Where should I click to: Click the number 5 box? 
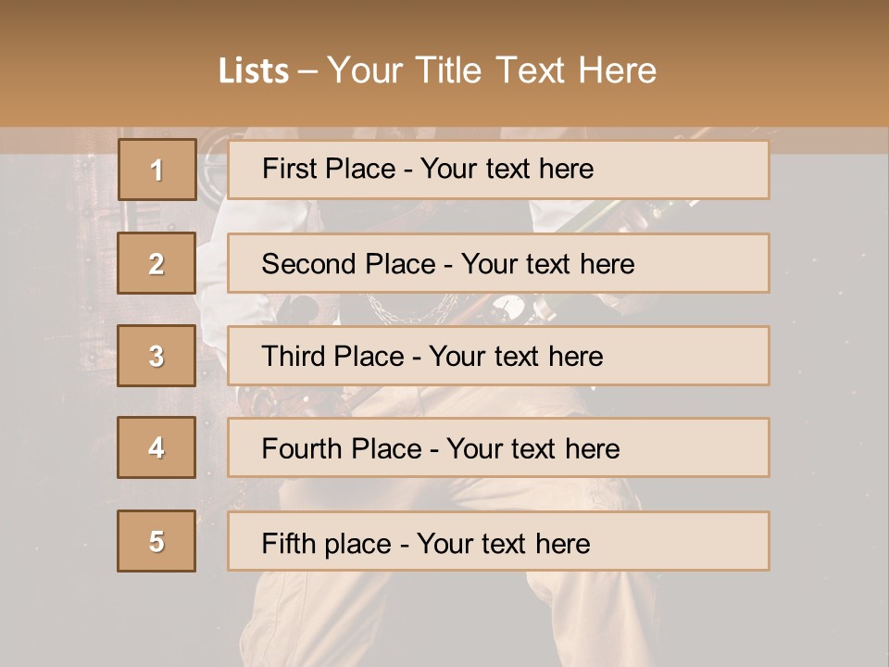pyautogui.click(x=157, y=541)
